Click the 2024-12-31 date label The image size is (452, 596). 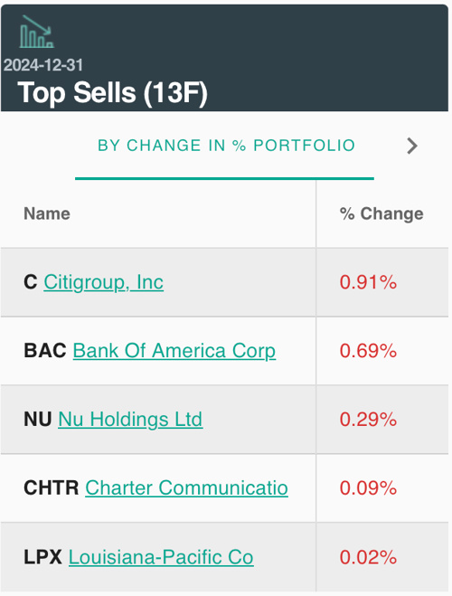coord(43,65)
